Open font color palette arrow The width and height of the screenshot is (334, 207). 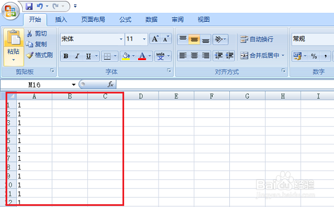150,56
